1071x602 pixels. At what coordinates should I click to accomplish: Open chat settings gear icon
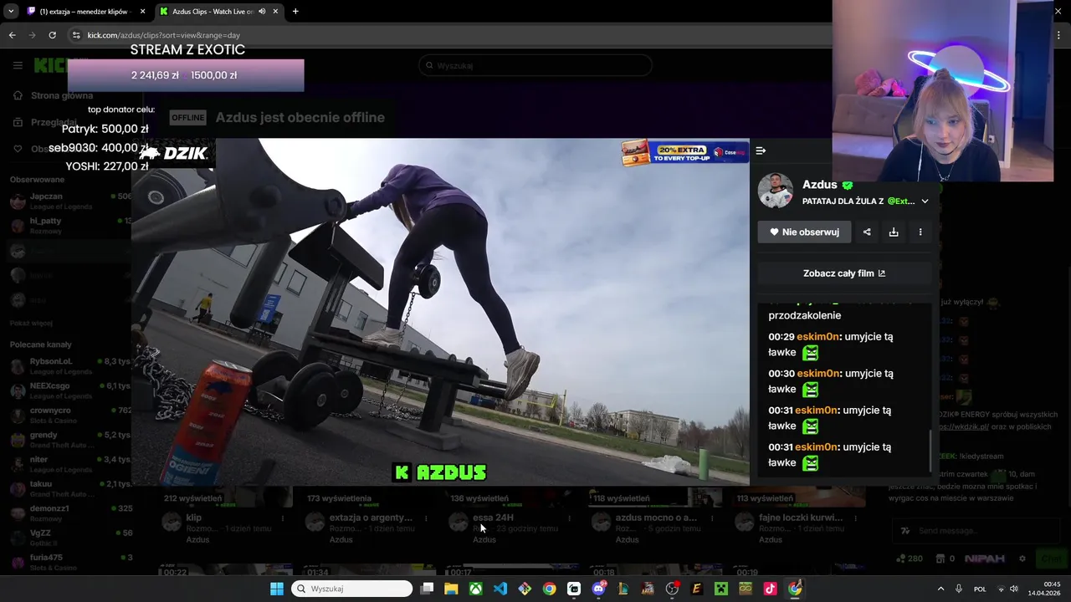(1022, 559)
